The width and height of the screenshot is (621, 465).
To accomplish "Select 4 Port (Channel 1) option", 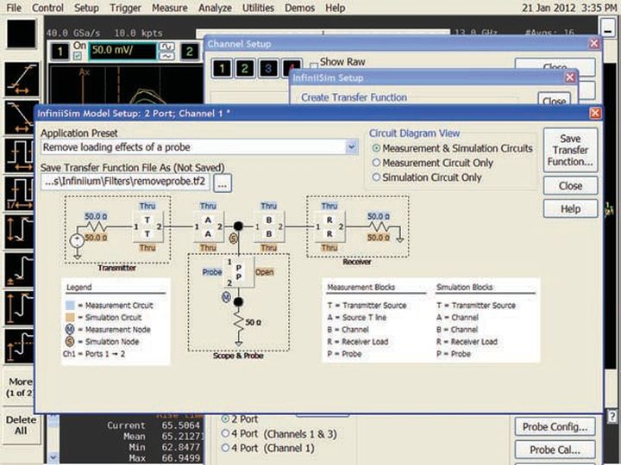I will 225,448.
